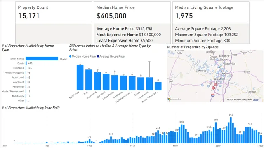Select the MultiFamily row value 10
The width and height of the screenshot is (264, 148).
tap(29, 96)
